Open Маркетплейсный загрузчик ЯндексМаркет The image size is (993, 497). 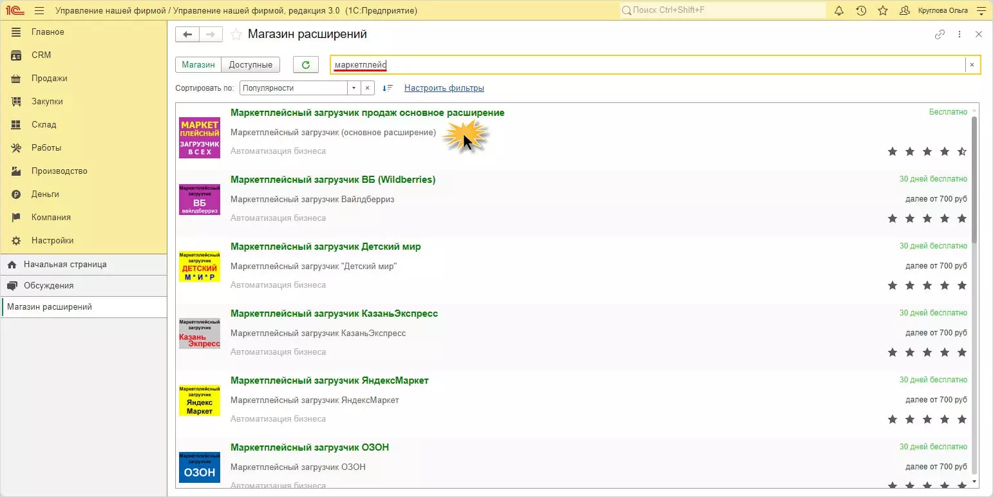pos(330,380)
